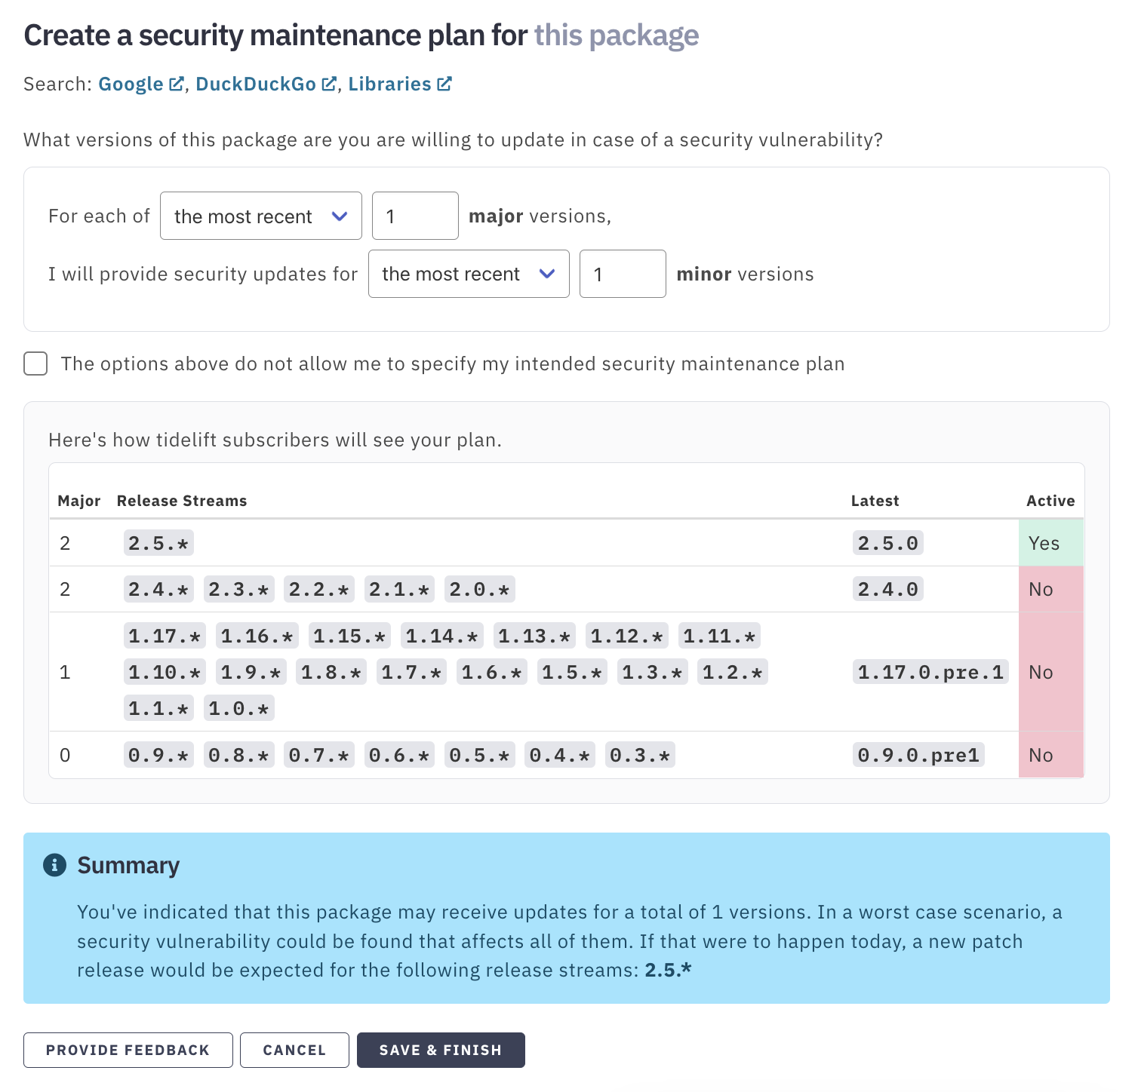This screenshot has height=1092, width=1138.
Task: Click the green Yes active cell
Action: pos(1050,543)
